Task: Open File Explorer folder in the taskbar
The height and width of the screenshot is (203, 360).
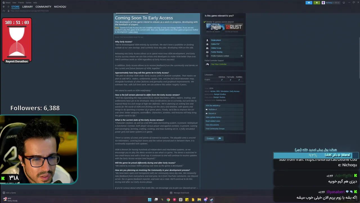Action: click(199, 200)
